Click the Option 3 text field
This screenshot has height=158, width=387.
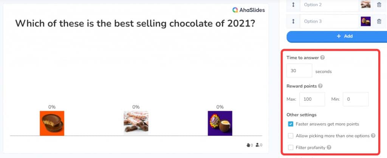pos(329,21)
